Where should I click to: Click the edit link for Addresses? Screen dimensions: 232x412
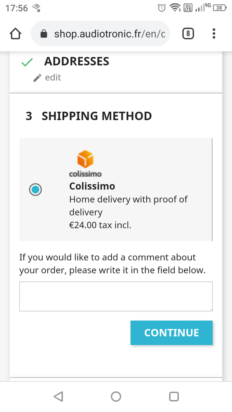53,77
